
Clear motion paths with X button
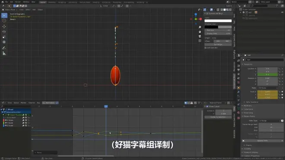point(282,141)
